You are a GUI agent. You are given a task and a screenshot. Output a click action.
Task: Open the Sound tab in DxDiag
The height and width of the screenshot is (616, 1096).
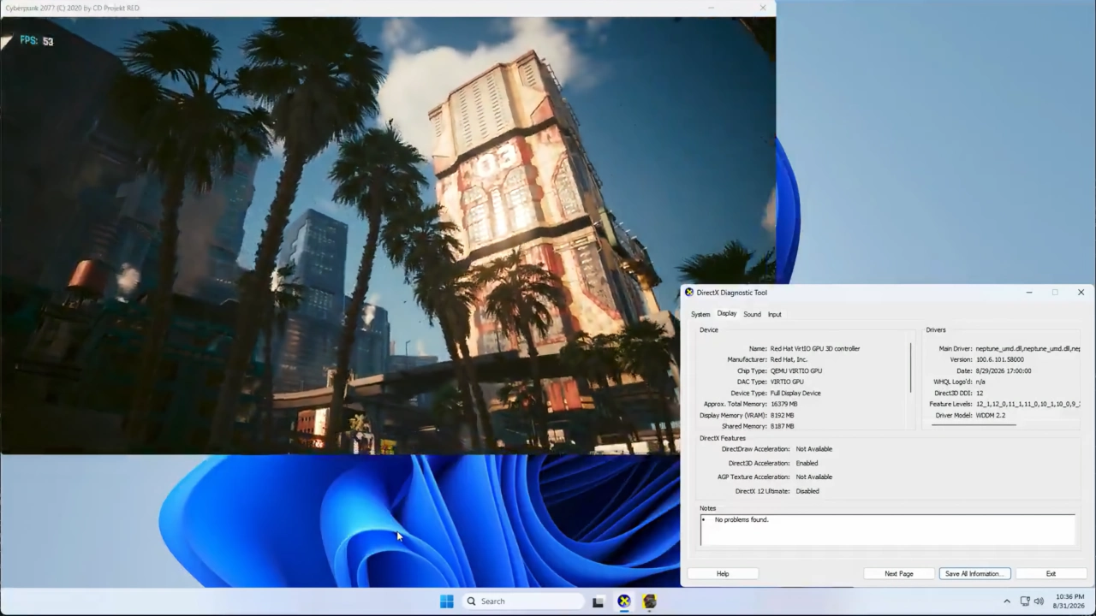pos(752,314)
